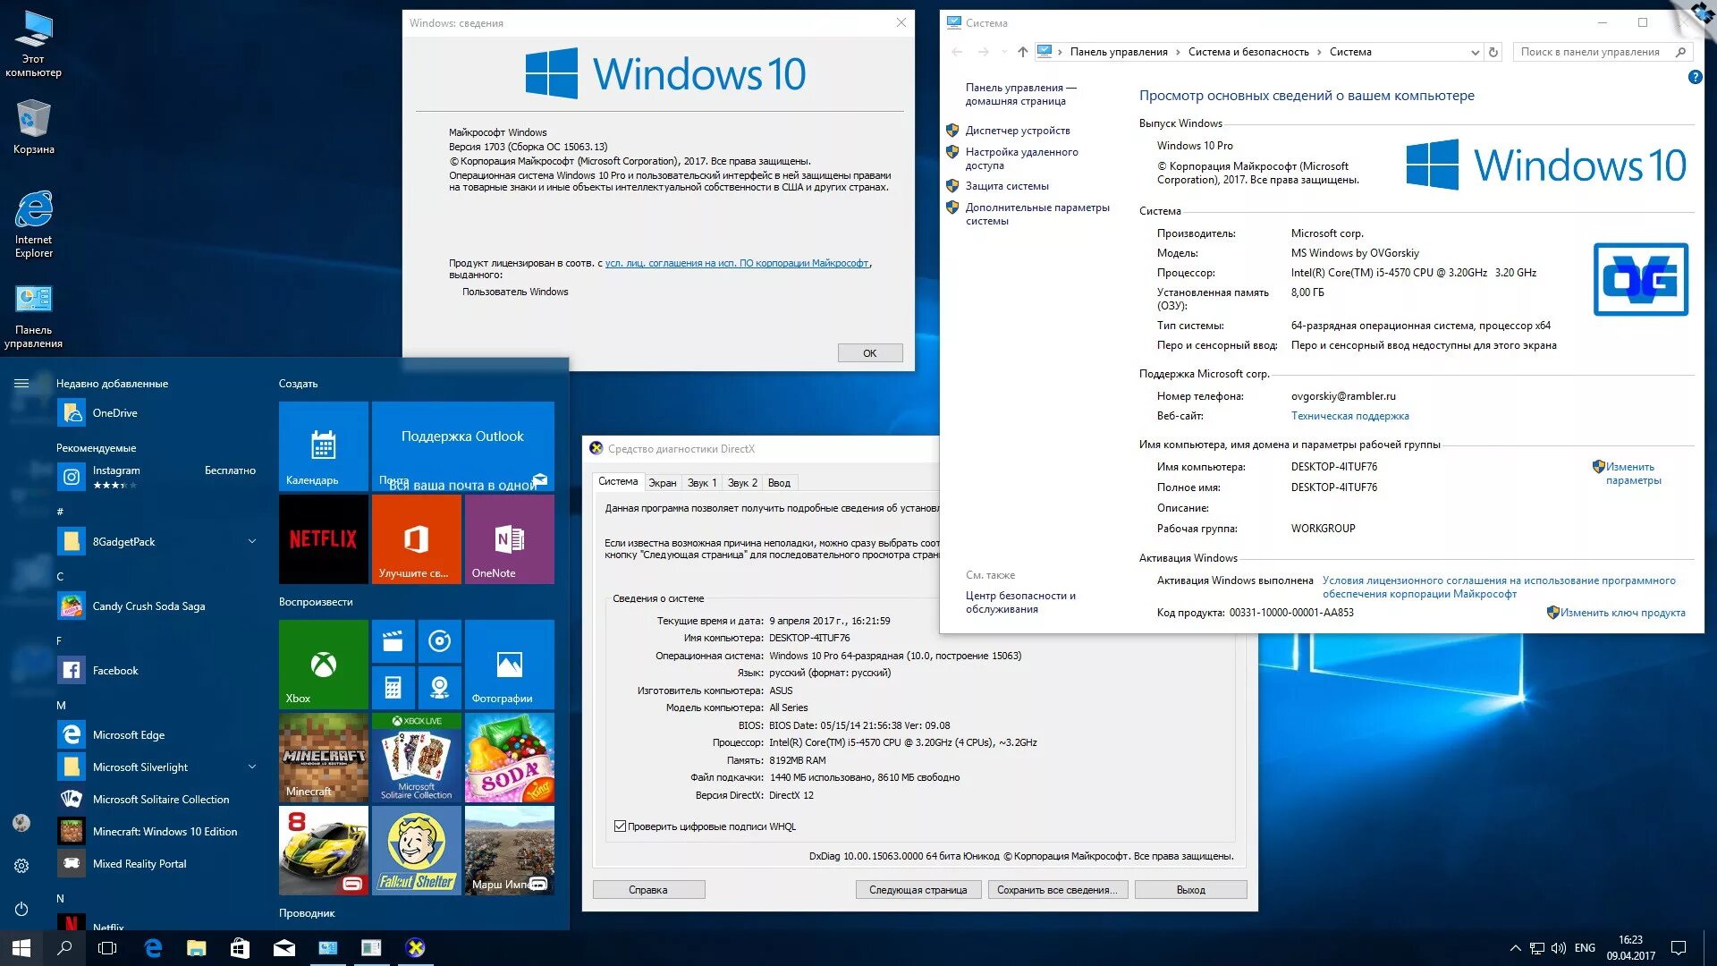Show hidden tray icons chevron
1717x966 pixels.
click(1515, 948)
